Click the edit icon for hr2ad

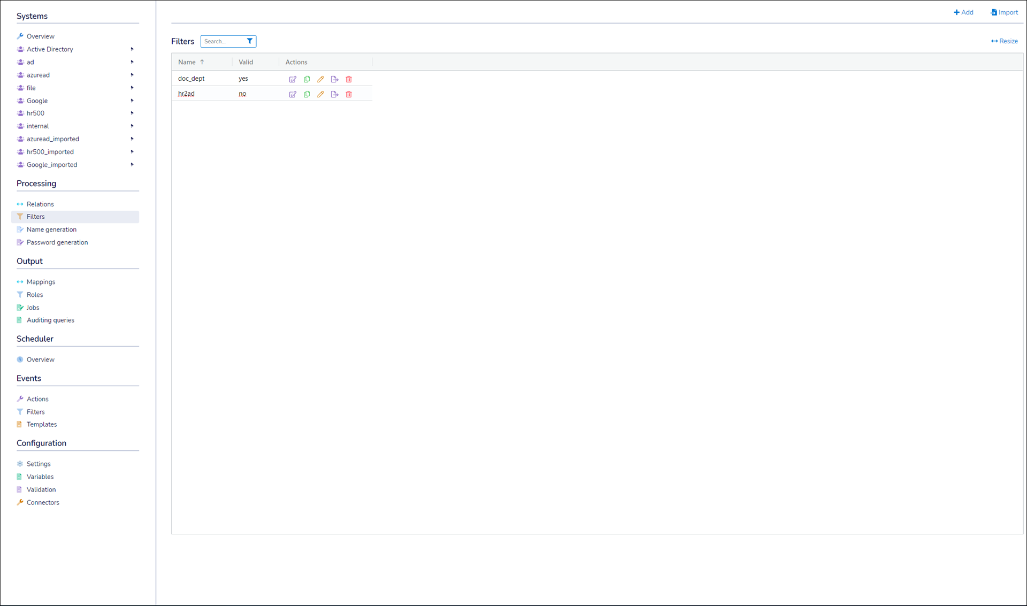coord(293,94)
